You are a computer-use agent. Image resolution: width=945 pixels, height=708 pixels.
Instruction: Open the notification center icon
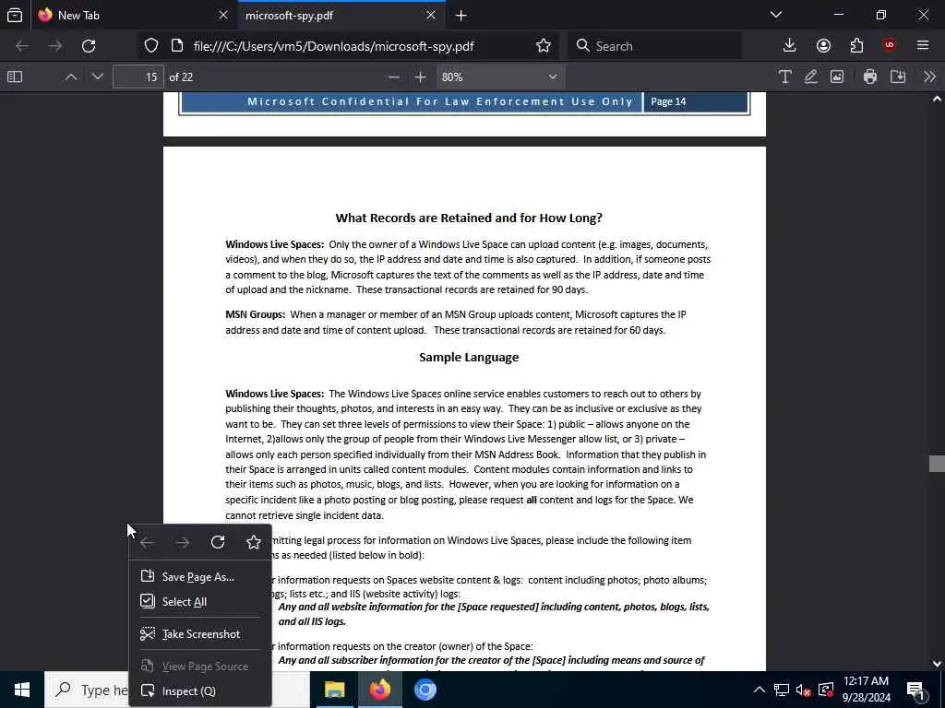tap(915, 690)
